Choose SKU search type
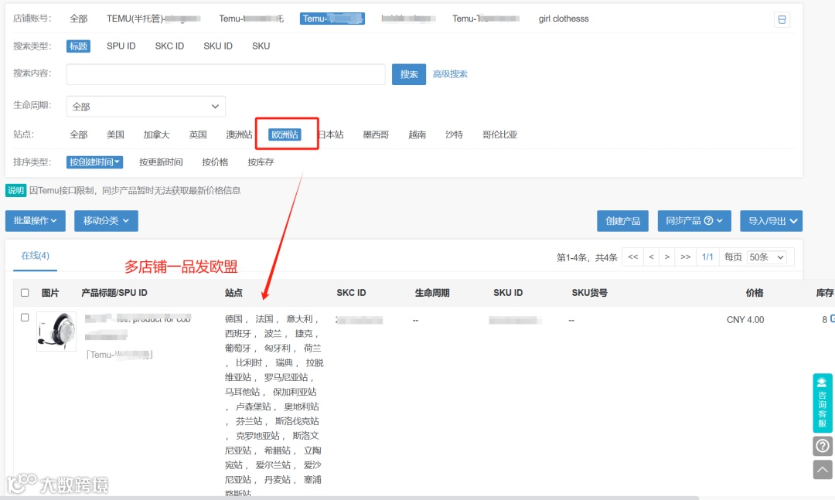Image resolution: width=835 pixels, height=500 pixels. (x=261, y=46)
